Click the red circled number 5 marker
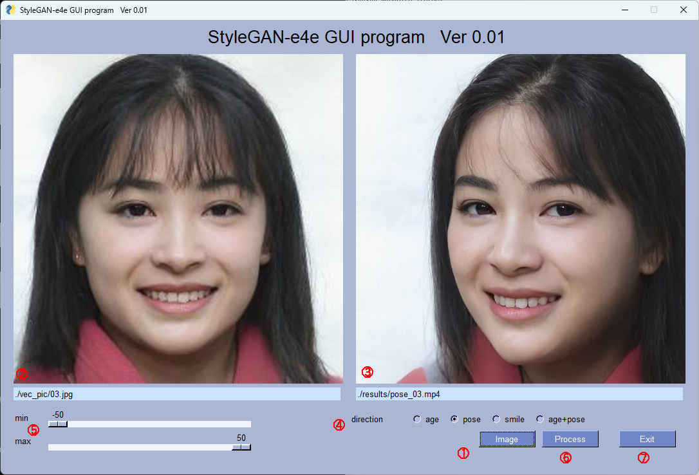This screenshot has height=475, width=699. click(x=33, y=429)
